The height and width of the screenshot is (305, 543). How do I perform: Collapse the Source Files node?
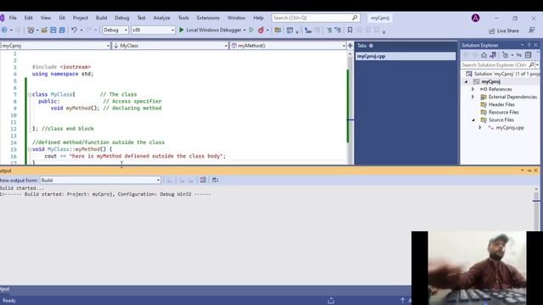point(473,120)
